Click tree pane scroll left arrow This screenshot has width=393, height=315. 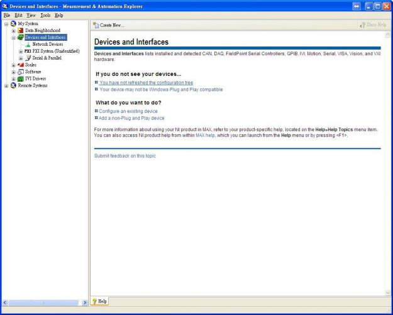click(x=5, y=302)
